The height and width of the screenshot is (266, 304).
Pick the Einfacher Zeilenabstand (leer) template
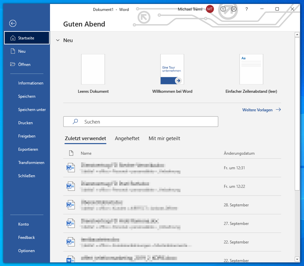pos(251,74)
